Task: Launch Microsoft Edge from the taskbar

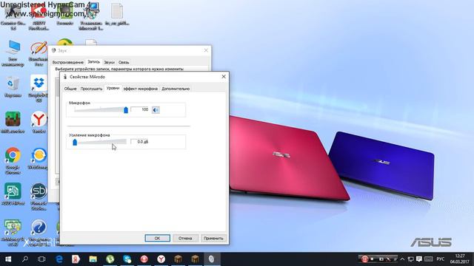Action: [59, 259]
